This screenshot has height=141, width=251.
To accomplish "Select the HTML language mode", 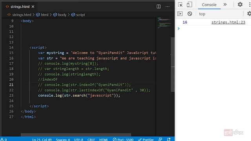I will [104, 139].
